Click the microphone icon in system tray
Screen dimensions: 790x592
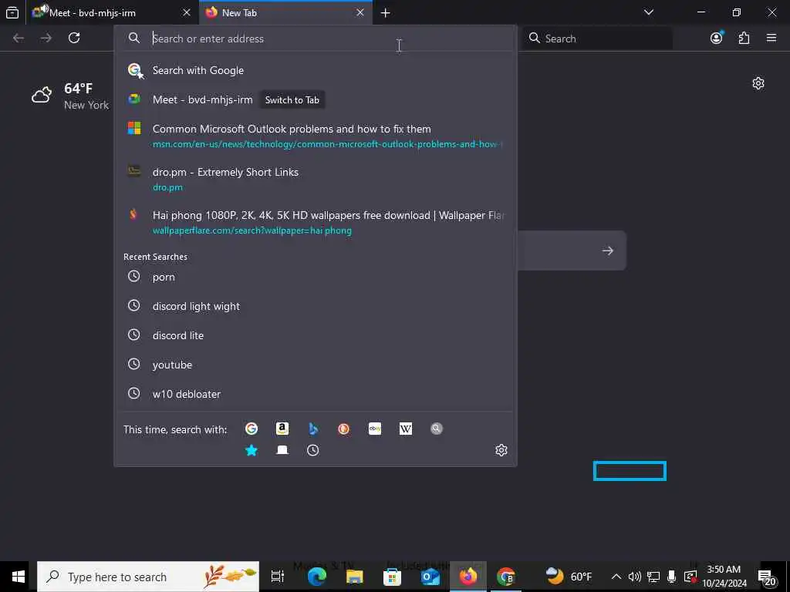pos(672,577)
